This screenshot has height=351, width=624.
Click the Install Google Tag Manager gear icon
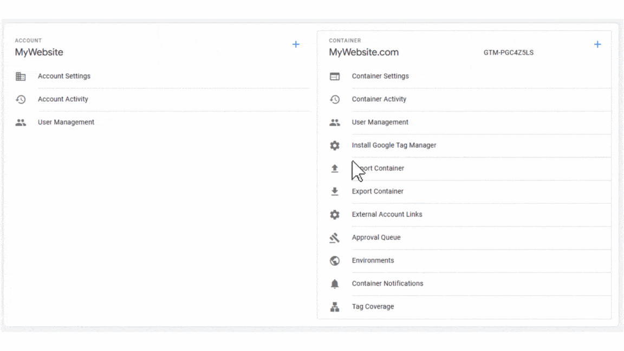click(335, 146)
